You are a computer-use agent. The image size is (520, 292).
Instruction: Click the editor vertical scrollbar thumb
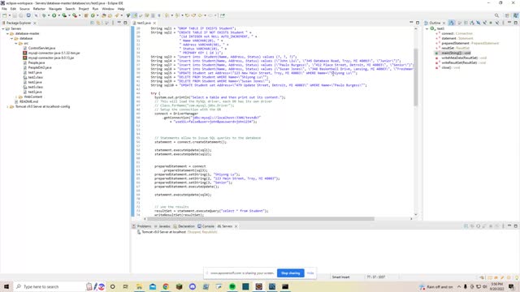point(416,77)
